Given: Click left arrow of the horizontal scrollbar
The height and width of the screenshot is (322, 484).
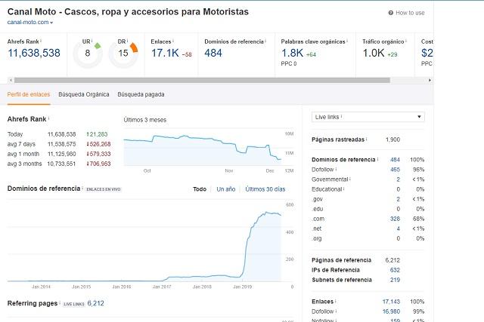Looking at the screenshot, I should click(x=11, y=81).
